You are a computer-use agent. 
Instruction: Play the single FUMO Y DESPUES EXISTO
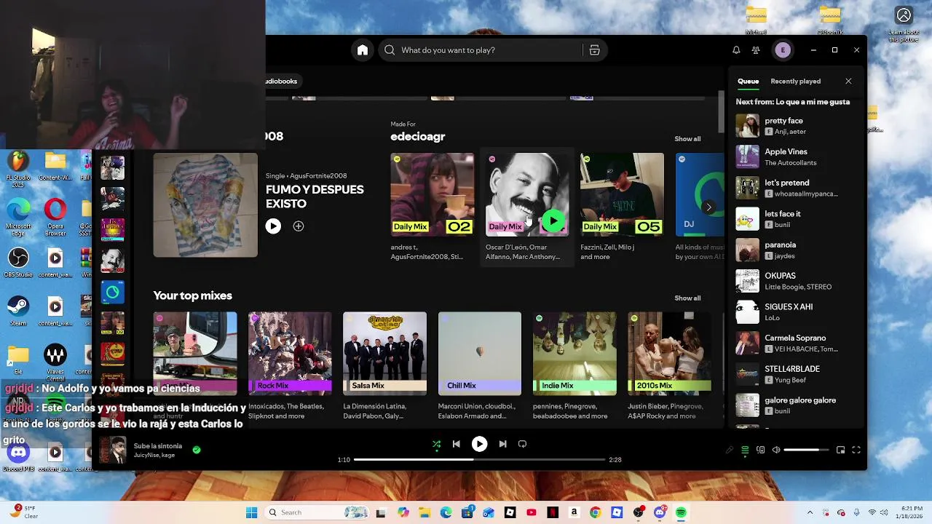(273, 226)
